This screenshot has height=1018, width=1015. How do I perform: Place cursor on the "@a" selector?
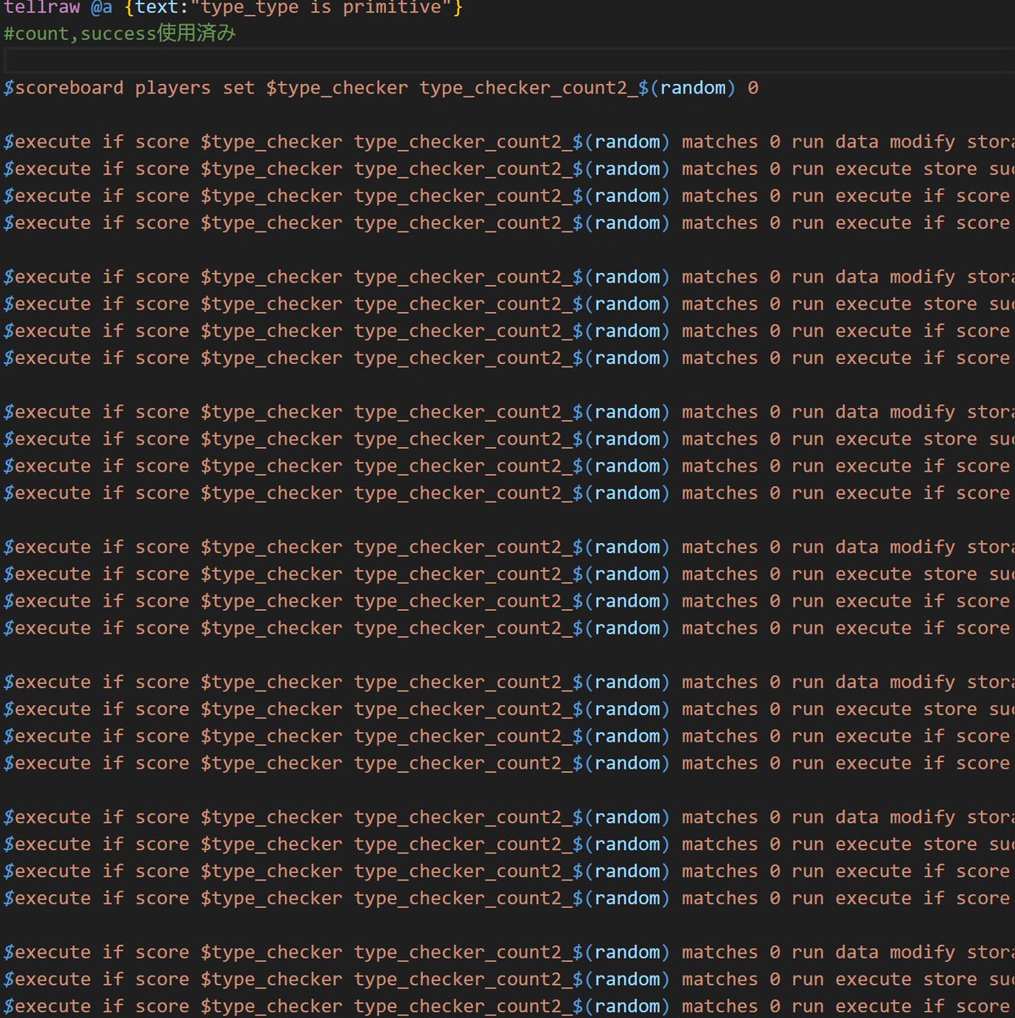coord(102,7)
